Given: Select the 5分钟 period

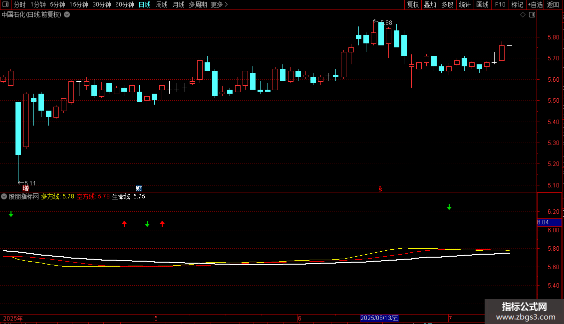Looking at the screenshot, I should [x=57, y=4].
